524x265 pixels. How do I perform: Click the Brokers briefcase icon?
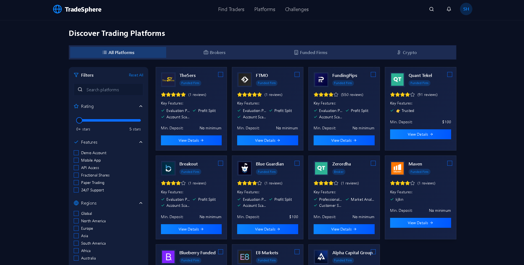[206, 52]
